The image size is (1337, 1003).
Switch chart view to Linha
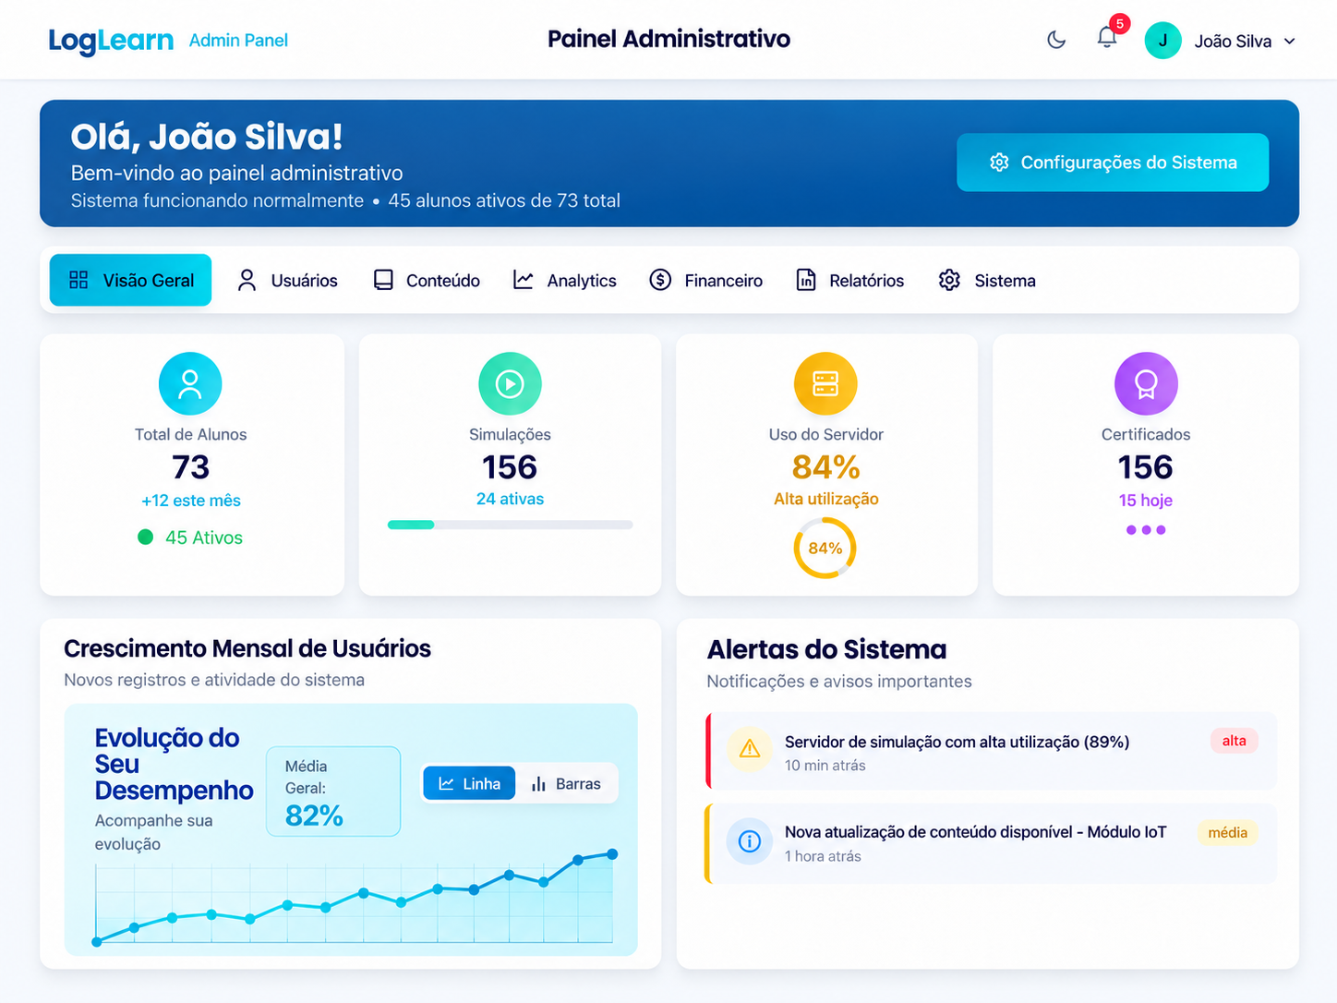pyautogui.click(x=469, y=783)
